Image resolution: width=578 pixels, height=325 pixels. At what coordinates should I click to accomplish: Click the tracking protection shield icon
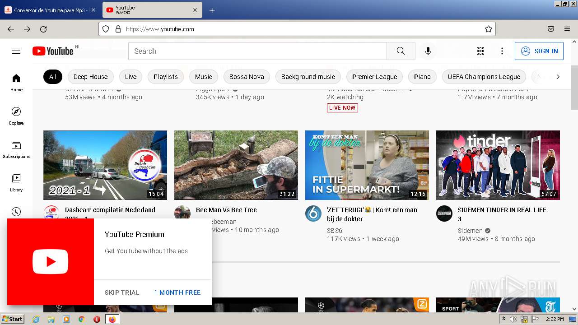106,29
